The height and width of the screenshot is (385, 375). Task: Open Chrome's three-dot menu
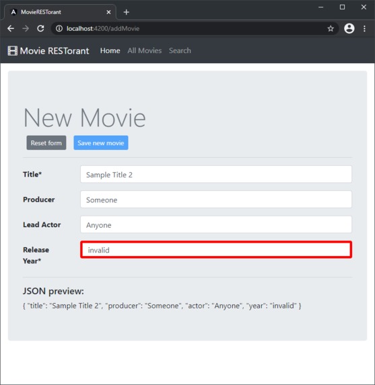tap(364, 29)
